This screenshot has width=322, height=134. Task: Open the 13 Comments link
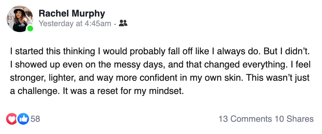[x=245, y=119]
